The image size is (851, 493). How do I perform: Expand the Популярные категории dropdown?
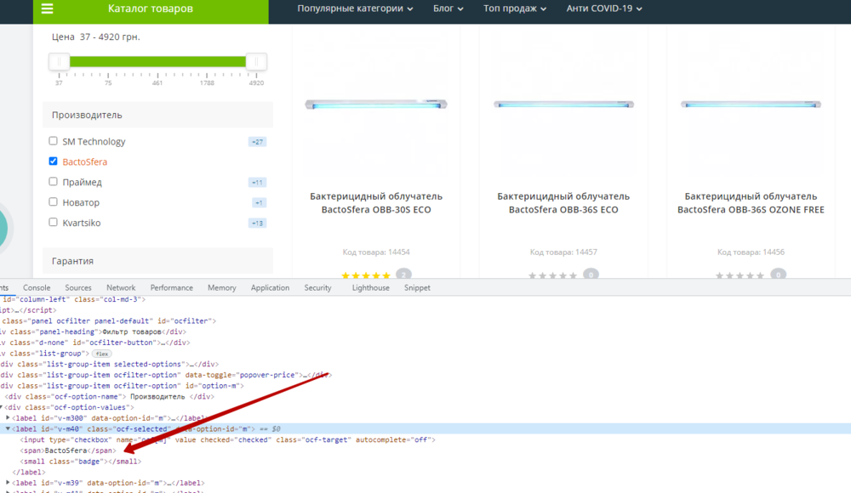(355, 8)
